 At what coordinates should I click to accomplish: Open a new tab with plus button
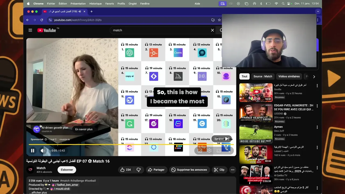tap(91, 12)
